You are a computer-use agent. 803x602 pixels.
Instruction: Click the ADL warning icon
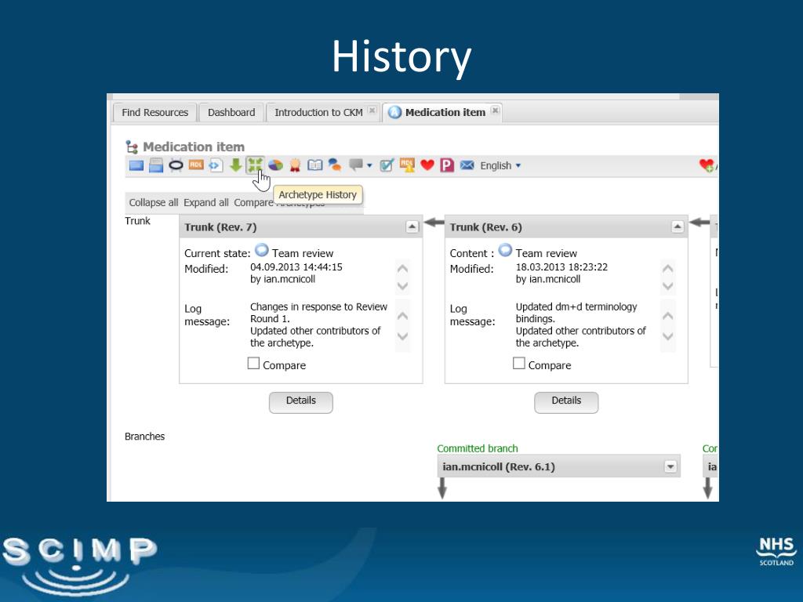click(x=407, y=165)
